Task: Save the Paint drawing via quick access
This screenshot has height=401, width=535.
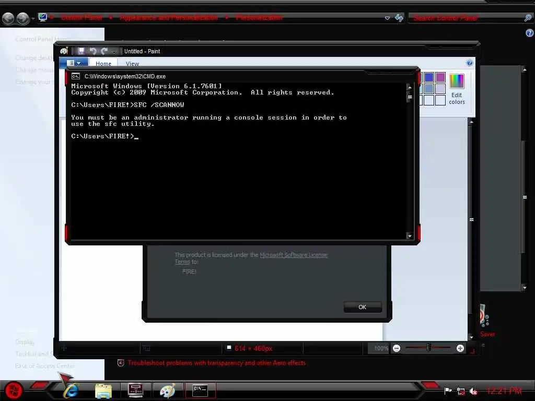Action: [81, 51]
